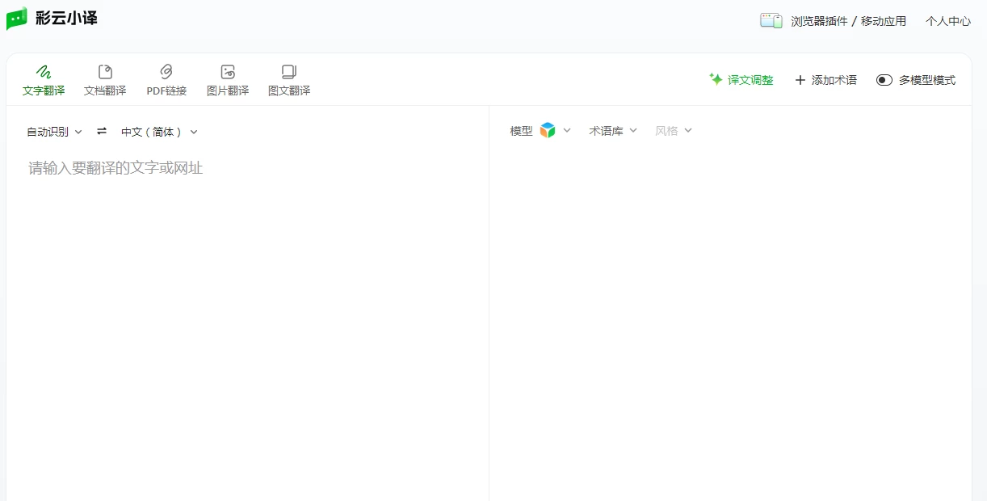Click the 浏览器插件 browser extension icon
Image resolution: width=987 pixels, height=501 pixels.
pyautogui.click(x=771, y=20)
